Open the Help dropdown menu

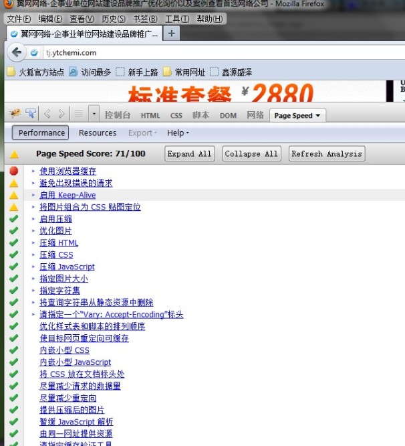pyautogui.click(x=178, y=133)
